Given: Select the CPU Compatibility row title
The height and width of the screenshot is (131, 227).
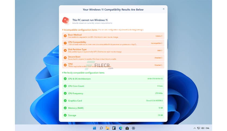Looking at the screenshot, I should [x=77, y=42].
